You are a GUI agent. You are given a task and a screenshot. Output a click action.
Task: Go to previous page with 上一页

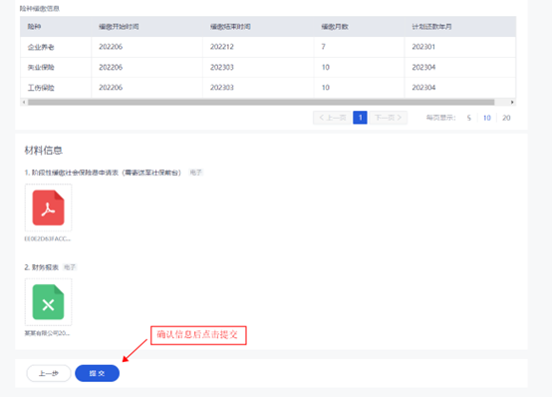(x=333, y=118)
